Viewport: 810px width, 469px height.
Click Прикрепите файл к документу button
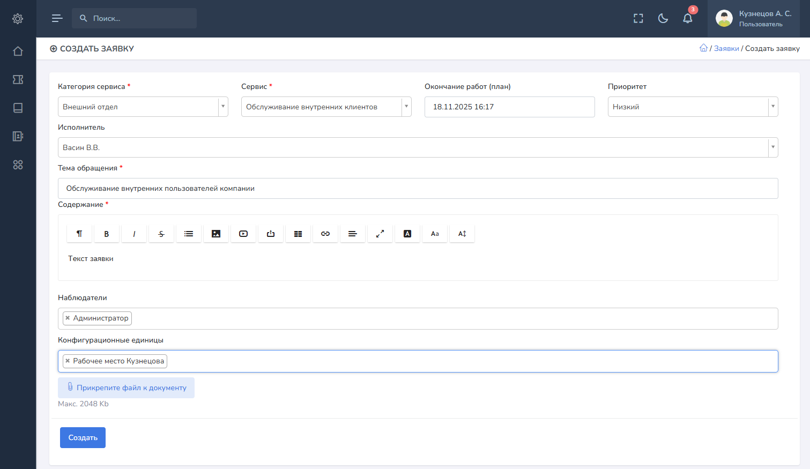tap(126, 388)
